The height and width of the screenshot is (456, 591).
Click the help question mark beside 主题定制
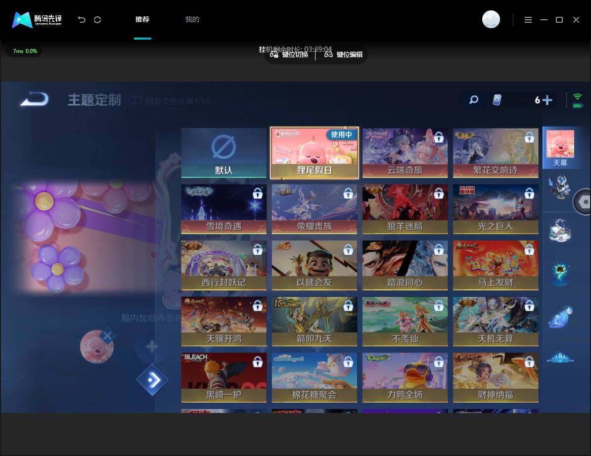pos(134,100)
